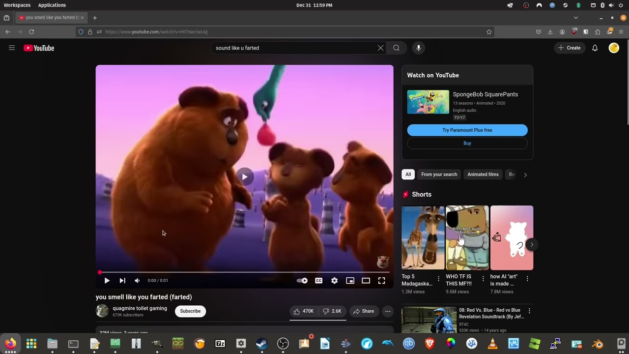Viewport: 629px width, 354px height.
Task: Open options for Red Vs. Blue video
Action: 529,311
